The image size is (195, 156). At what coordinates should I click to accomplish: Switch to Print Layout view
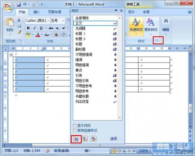click(x=114, y=151)
